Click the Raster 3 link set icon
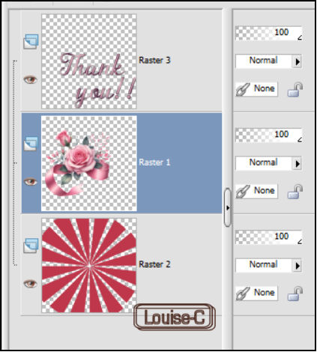The image size is (317, 352). point(243,89)
